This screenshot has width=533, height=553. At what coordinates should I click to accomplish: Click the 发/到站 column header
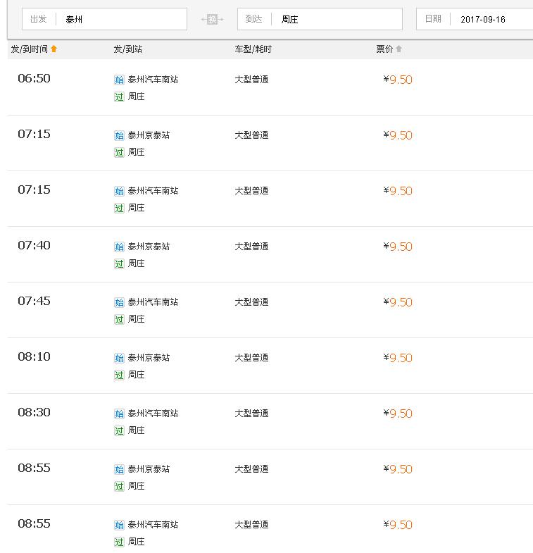(x=127, y=49)
